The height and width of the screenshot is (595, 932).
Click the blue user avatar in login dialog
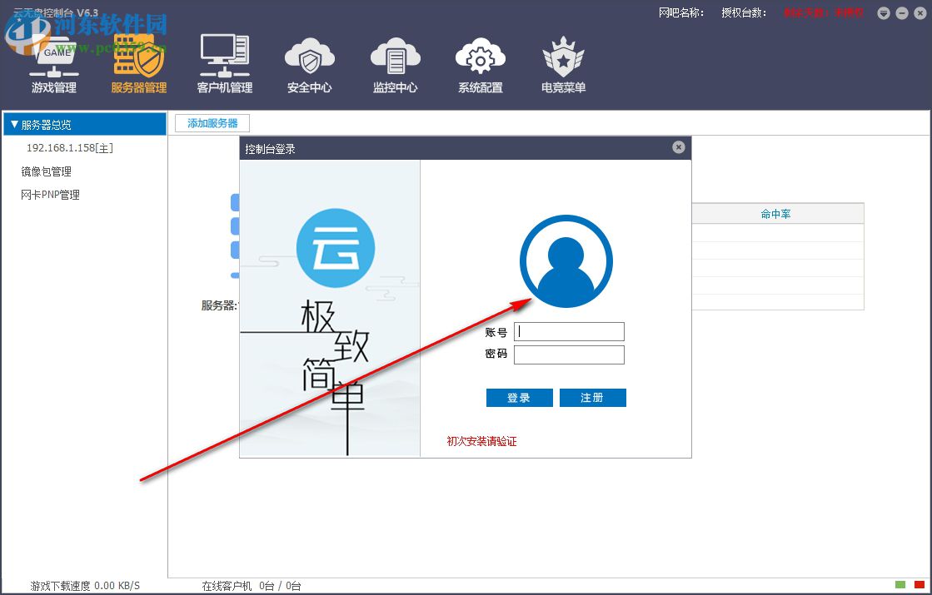pyautogui.click(x=566, y=260)
